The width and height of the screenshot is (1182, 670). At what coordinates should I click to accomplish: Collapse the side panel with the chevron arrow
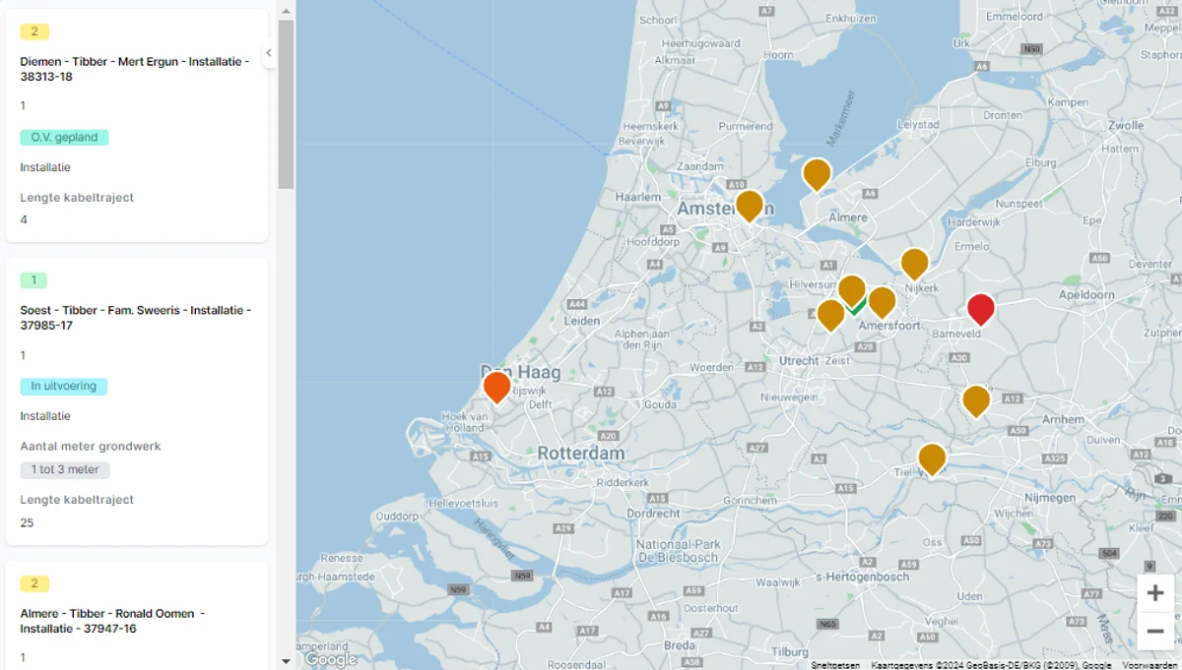[x=269, y=53]
